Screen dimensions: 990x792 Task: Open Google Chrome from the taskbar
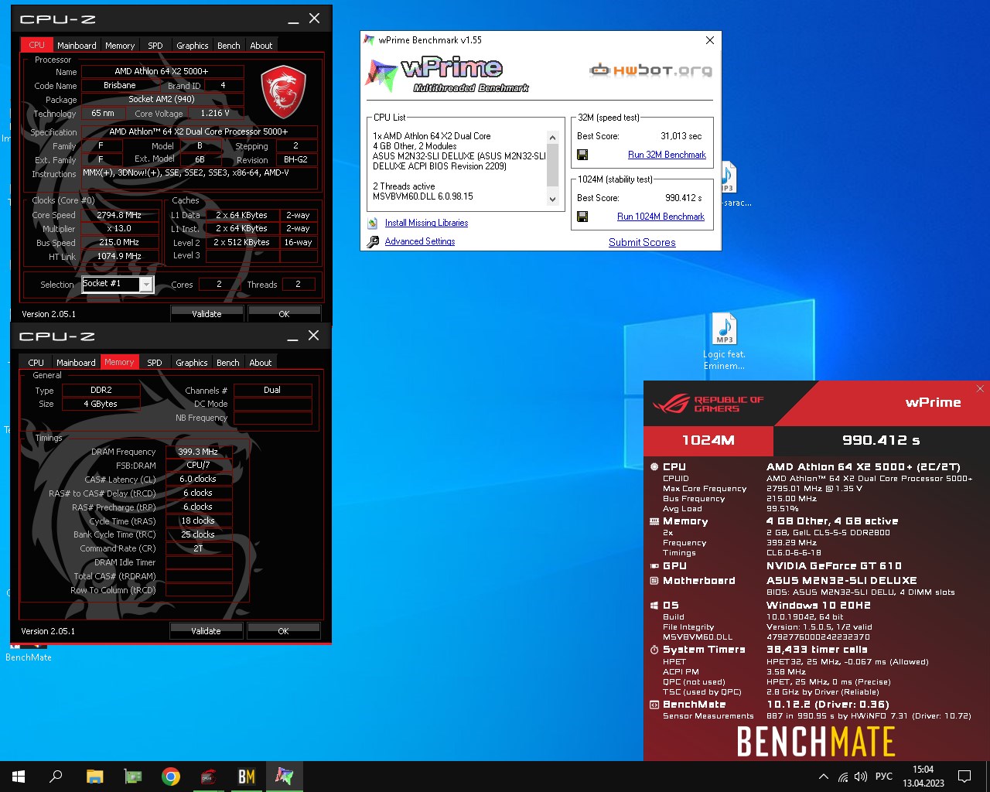point(171,777)
